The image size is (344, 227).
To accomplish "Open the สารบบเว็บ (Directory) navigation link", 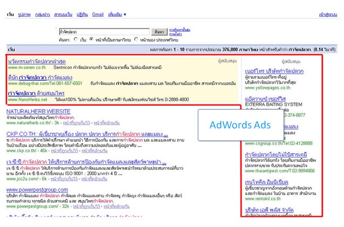I will pyautogui.click(x=63, y=15).
